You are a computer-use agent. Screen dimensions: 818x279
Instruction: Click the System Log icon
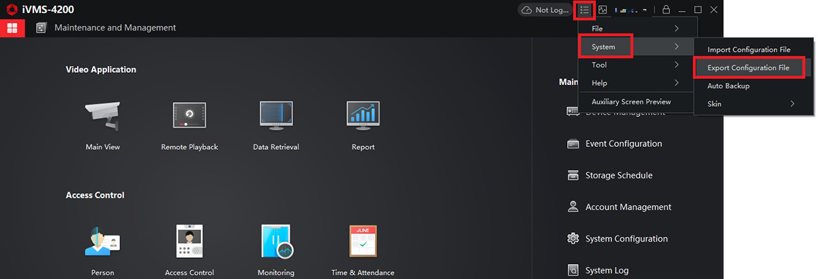coord(573,270)
